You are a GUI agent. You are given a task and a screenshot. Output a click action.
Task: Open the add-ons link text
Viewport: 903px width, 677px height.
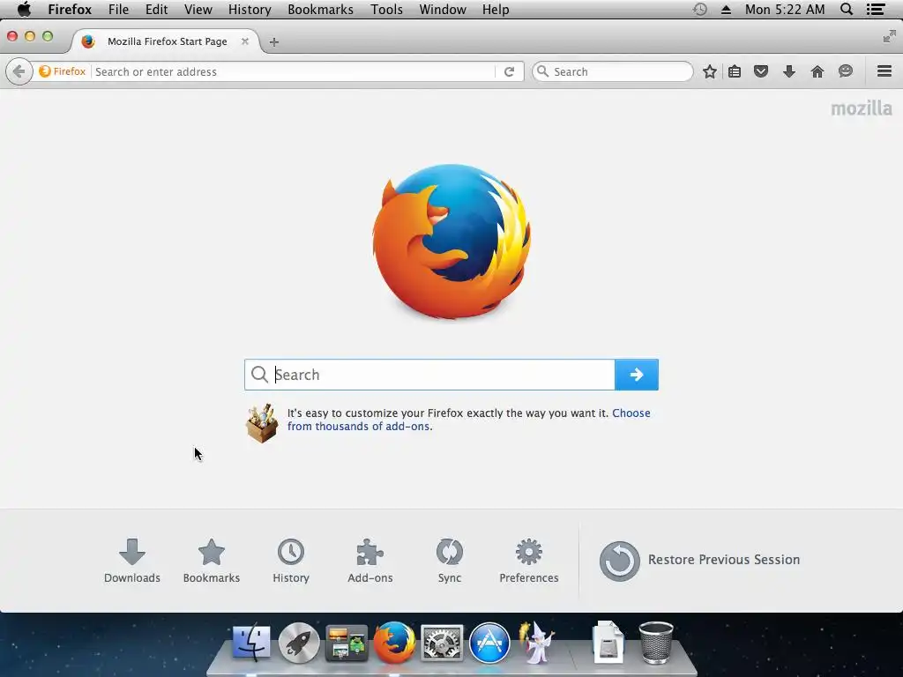pyautogui.click(x=469, y=420)
